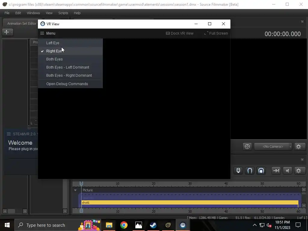This screenshot has width=308, height=231.
Task: Click Dock VR View button
Action: [180, 33]
